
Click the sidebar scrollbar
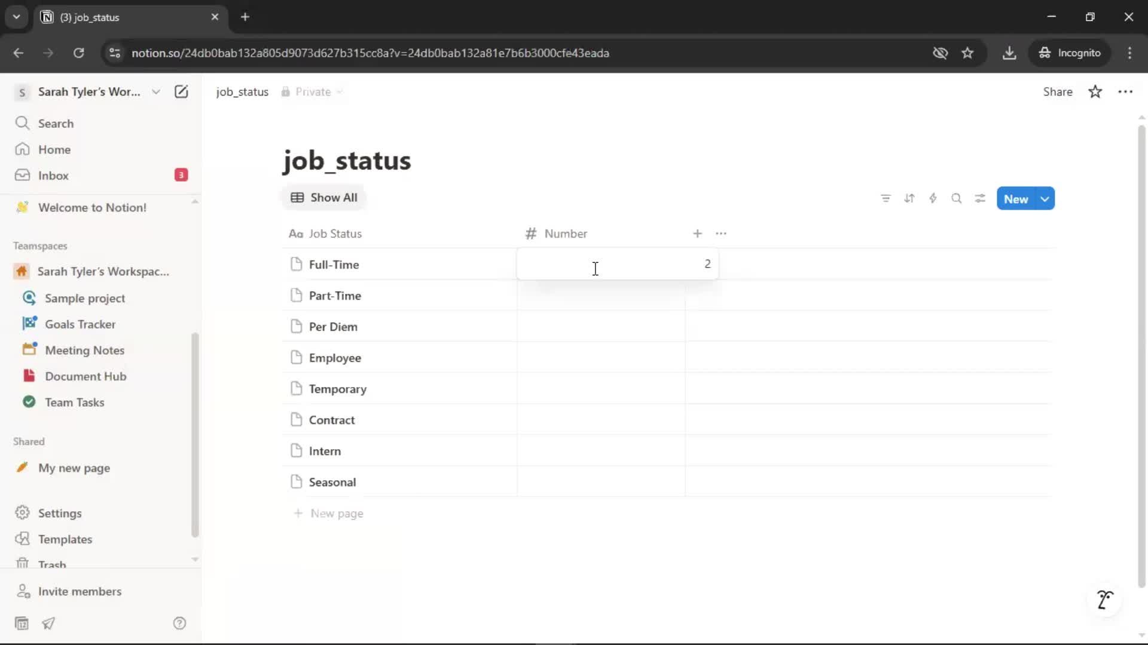(194, 435)
